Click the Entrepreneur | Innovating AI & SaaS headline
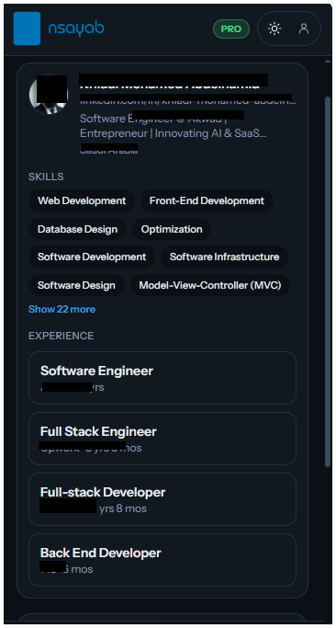This screenshot has height=628, width=336. [174, 133]
